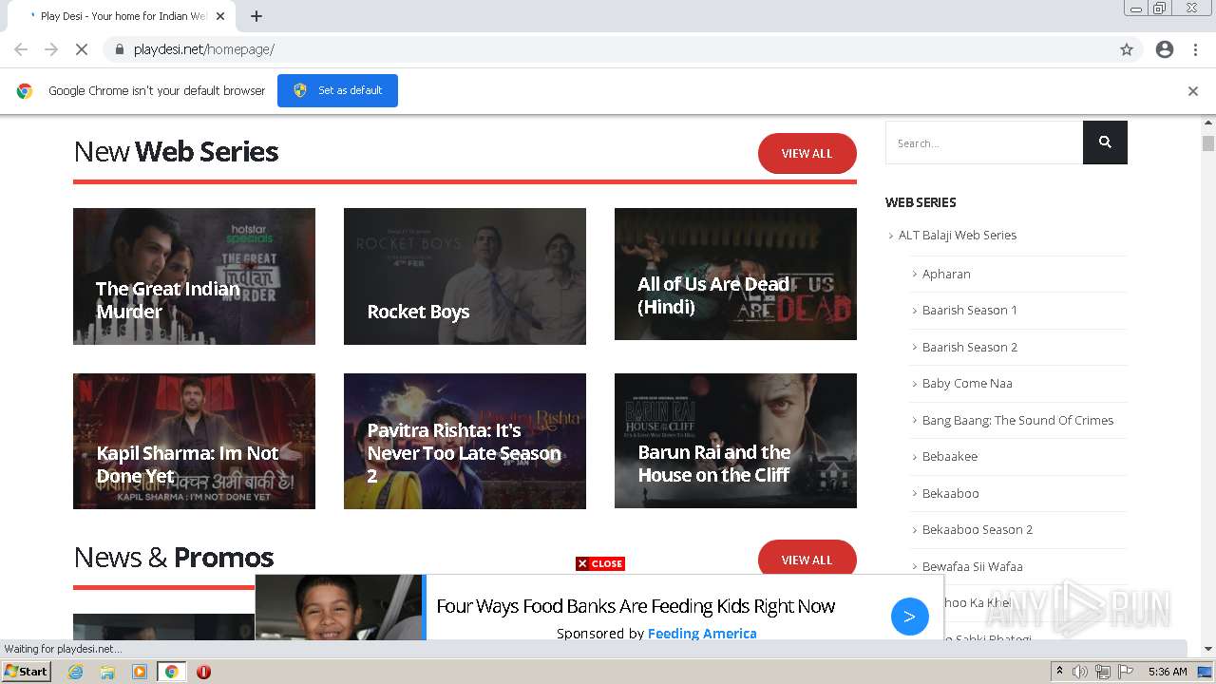
Task: Open Baarish Season 1 link
Action: [969, 310]
